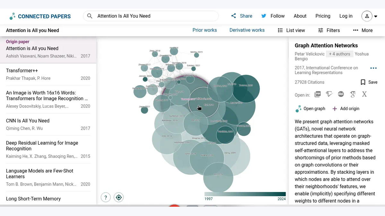Click the Mehta, 2019 graph node

[196, 55]
